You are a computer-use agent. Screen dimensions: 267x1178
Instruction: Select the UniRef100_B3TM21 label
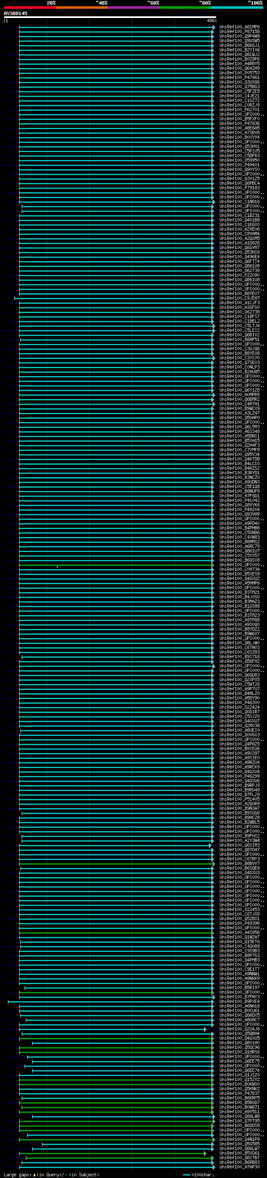[x=239, y=592]
